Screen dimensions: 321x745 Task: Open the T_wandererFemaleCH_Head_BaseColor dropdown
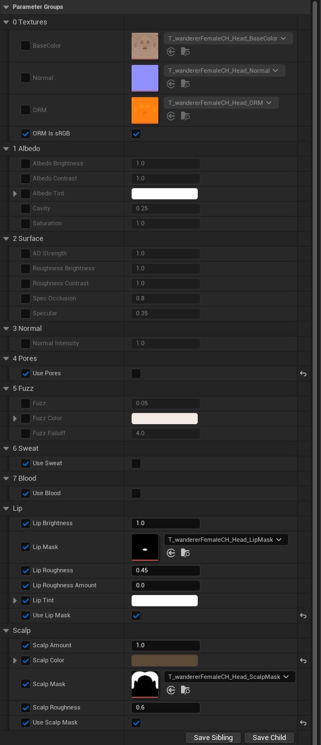(228, 38)
